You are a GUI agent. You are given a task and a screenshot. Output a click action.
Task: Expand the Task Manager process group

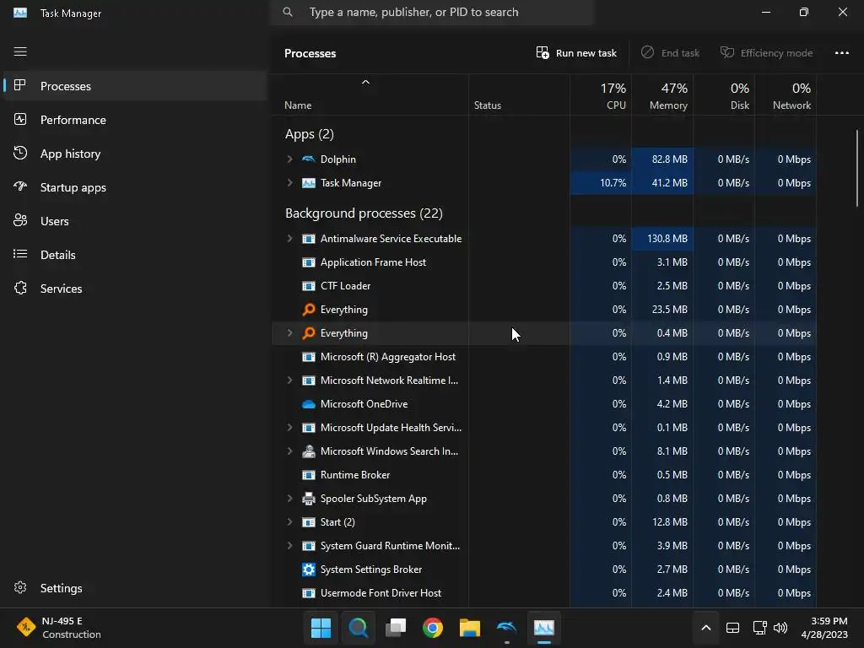click(x=290, y=183)
